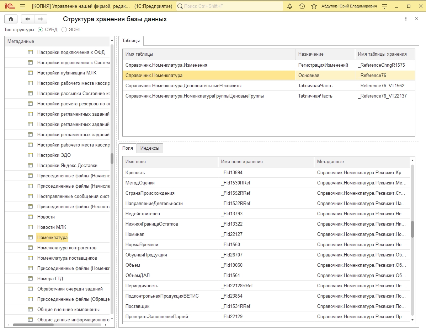The image size is (426, 332).
Task: Click table icon for Настройки расчета резервов
Action: coord(31,104)
